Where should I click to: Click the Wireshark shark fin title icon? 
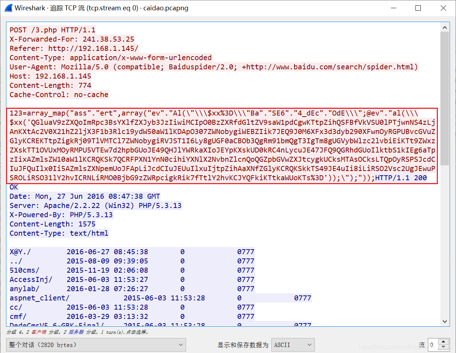pyautogui.click(x=8, y=8)
